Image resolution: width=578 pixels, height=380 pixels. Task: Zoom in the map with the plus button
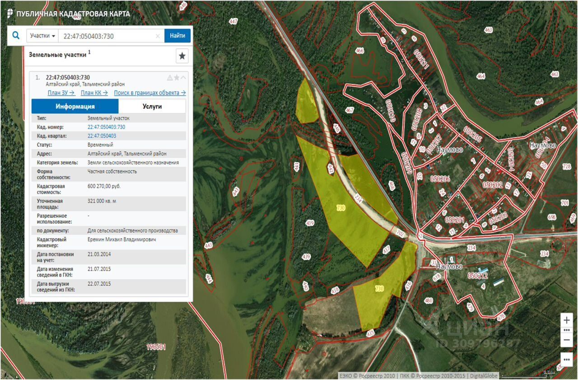click(567, 320)
